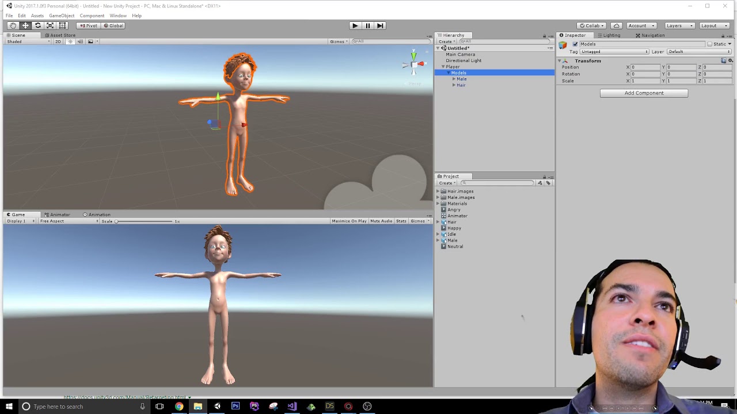737x414 pixels.
Task: Open the cloud services icon
Action: tap(616, 25)
